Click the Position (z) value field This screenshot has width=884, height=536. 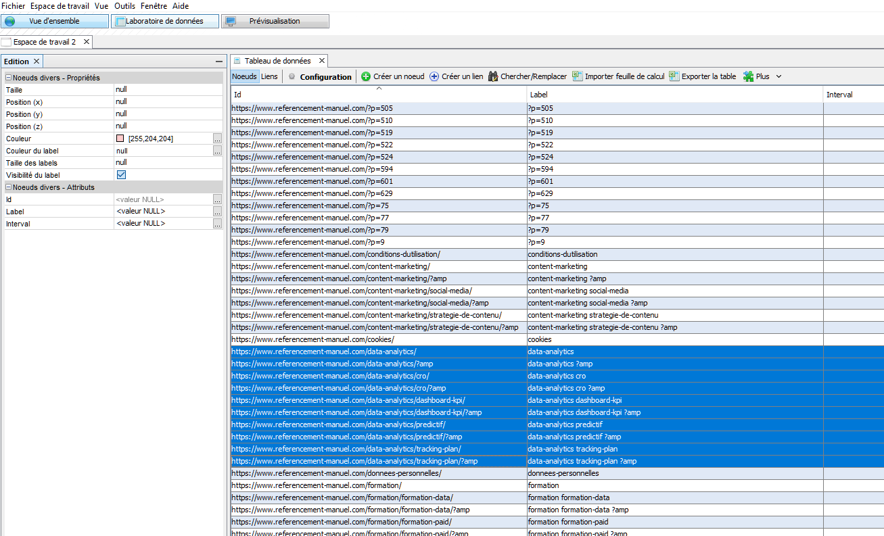click(x=168, y=126)
